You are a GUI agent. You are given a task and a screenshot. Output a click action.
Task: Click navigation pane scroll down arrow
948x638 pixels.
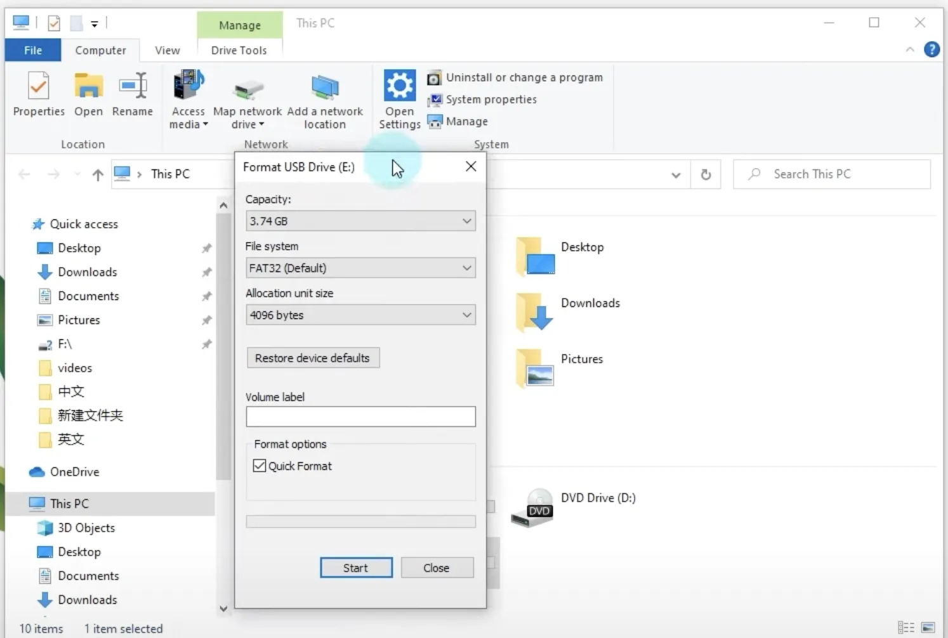pos(223,609)
